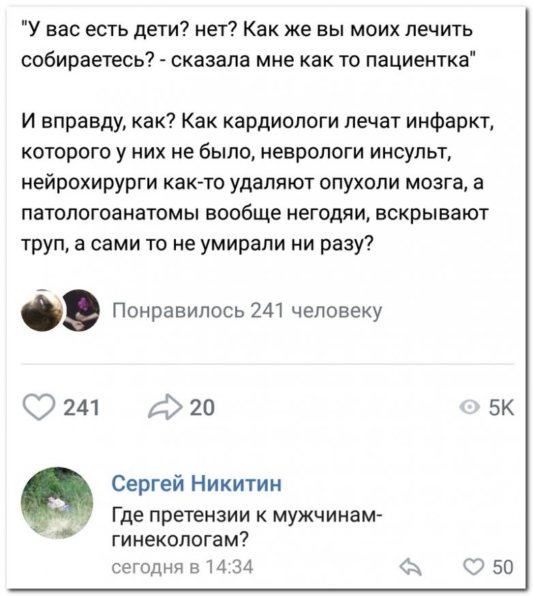Click the share count 20
The image size is (533, 596).
point(201,408)
